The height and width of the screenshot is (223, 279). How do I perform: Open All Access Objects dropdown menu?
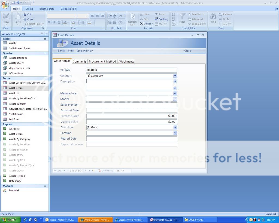click(x=42, y=34)
